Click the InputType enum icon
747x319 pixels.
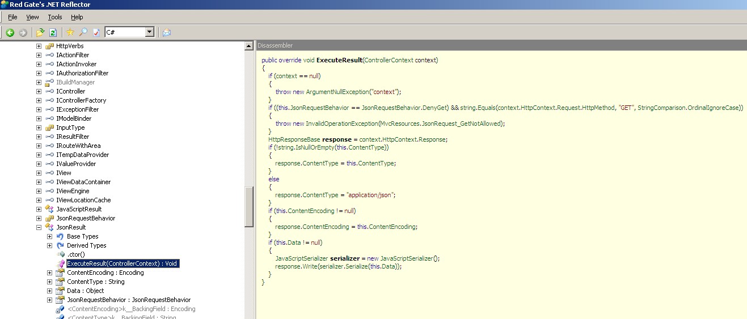49,127
